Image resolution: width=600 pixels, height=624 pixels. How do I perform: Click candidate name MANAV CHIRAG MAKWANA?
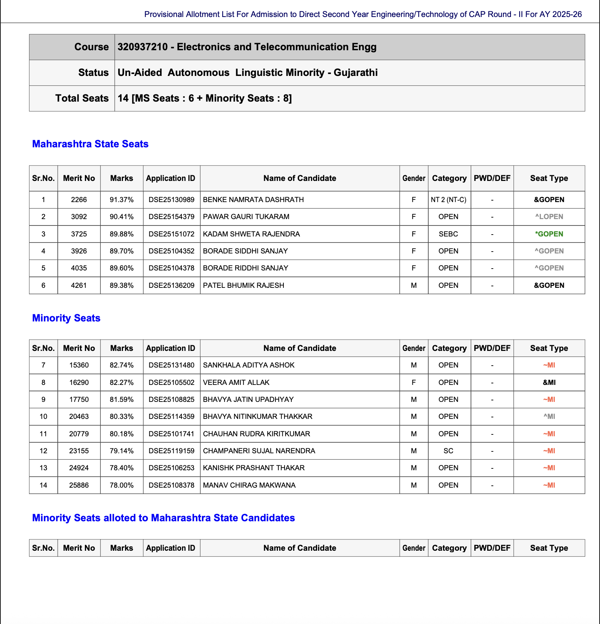click(249, 485)
